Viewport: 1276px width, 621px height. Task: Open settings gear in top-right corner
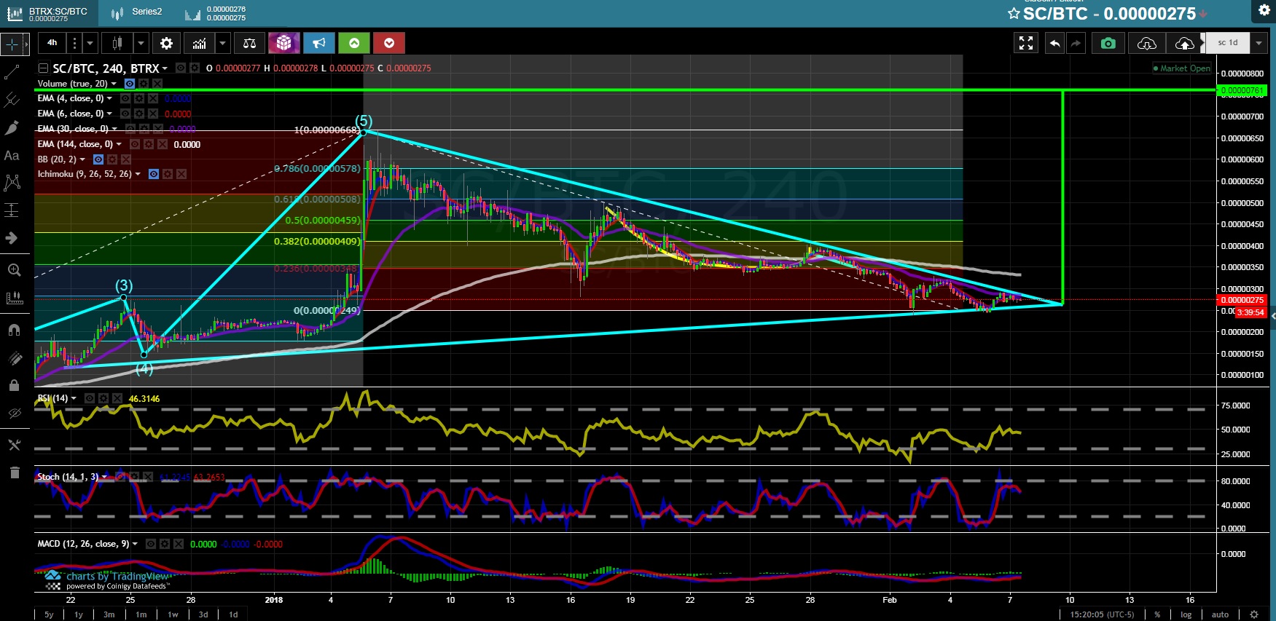[x=1264, y=10]
